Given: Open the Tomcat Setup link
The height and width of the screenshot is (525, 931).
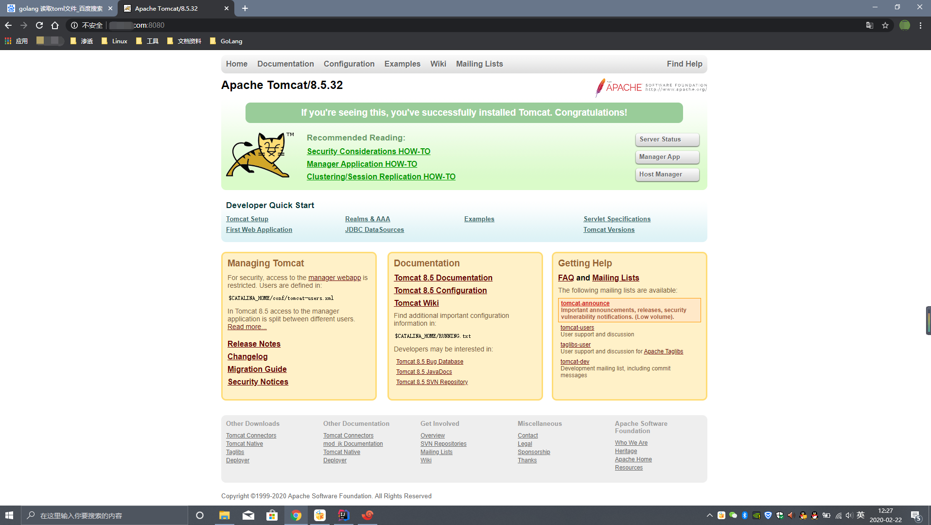Looking at the screenshot, I should coord(247,219).
